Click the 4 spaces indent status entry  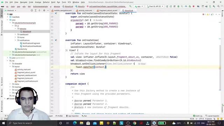209,119
